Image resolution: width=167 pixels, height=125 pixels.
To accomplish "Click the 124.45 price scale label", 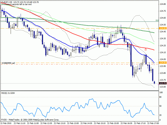I will 163,32.
